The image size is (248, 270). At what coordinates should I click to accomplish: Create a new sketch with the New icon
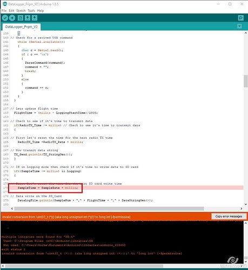coord(21,18)
